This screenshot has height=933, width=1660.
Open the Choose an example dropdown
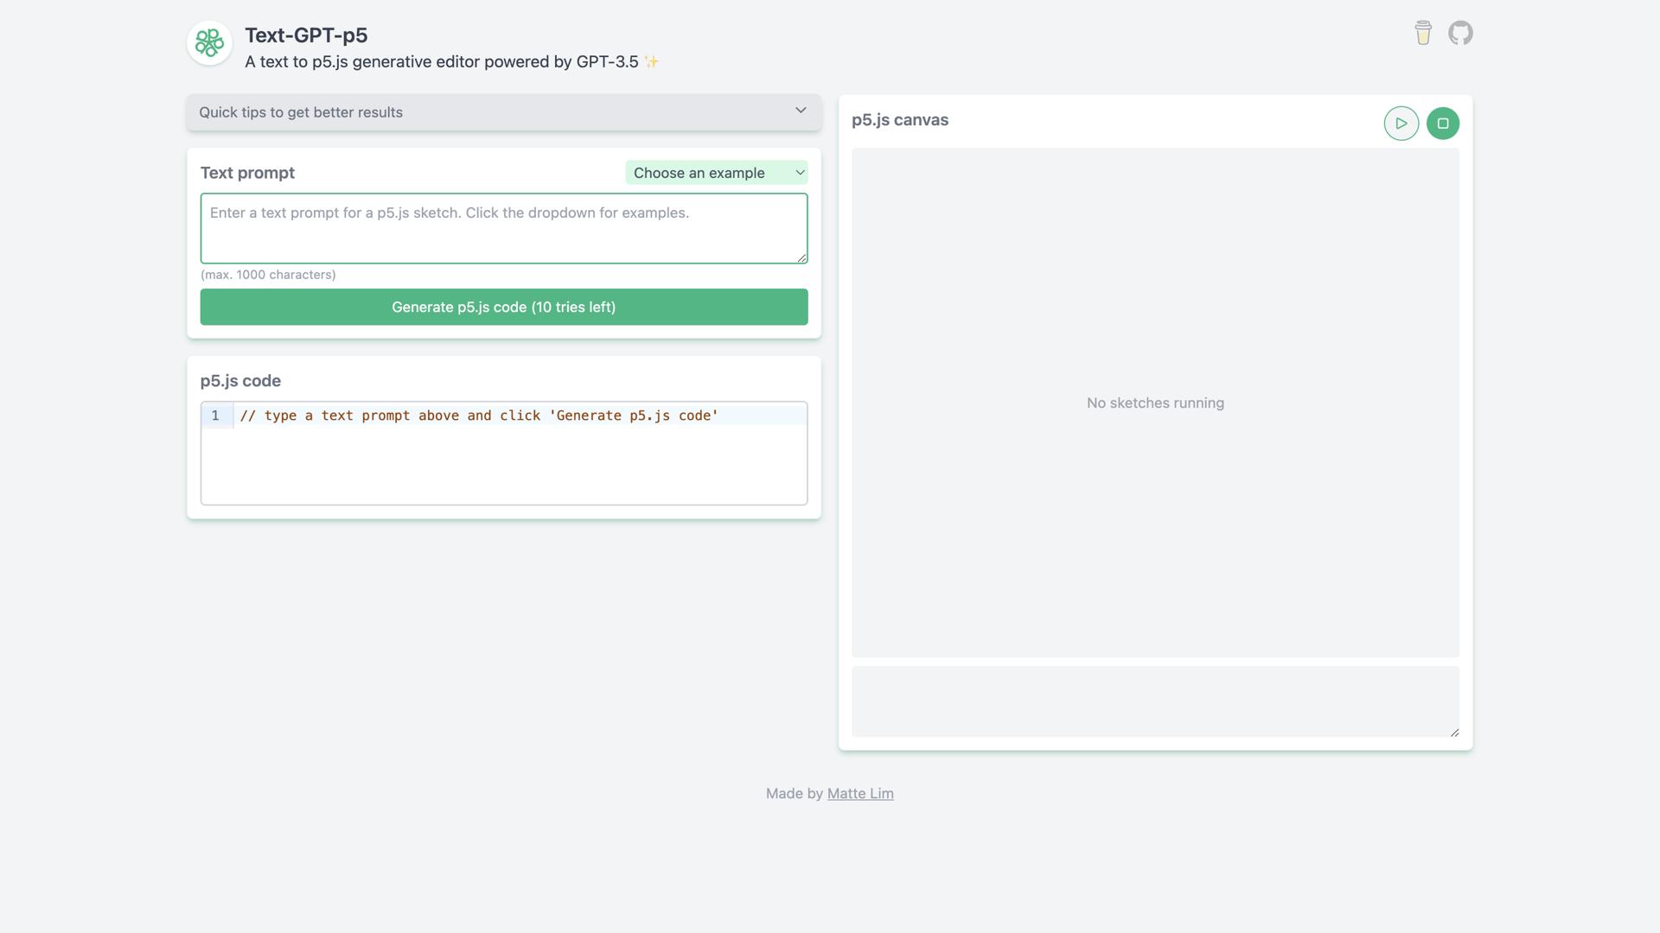pyautogui.click(x=717, y=173)
